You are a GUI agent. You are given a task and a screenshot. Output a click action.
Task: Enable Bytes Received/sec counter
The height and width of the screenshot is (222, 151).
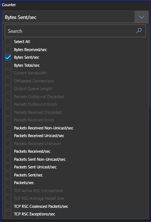[8, 50]
